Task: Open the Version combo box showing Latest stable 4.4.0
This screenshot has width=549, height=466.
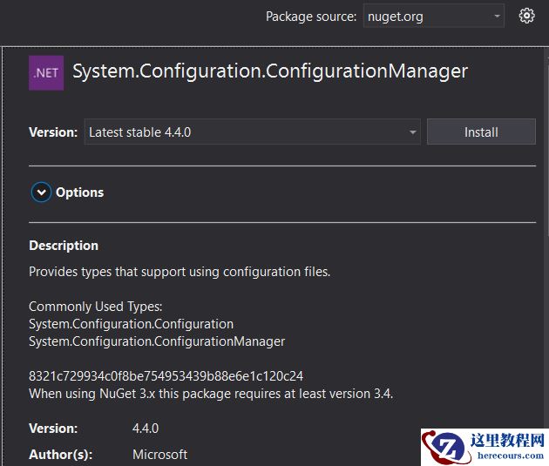Action: coord(252,132)
